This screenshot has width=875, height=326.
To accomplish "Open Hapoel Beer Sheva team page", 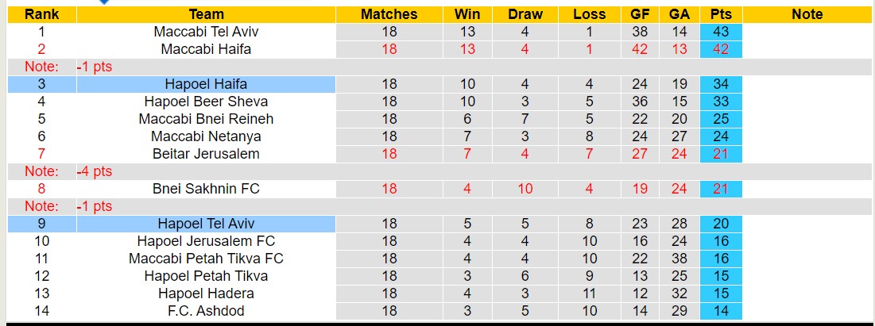I will coord(206,102).
